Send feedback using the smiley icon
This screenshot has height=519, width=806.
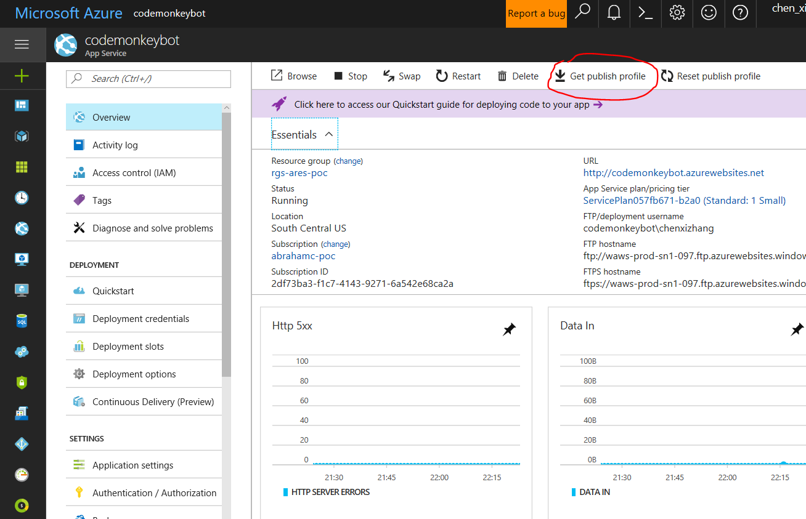pos(709,13)
